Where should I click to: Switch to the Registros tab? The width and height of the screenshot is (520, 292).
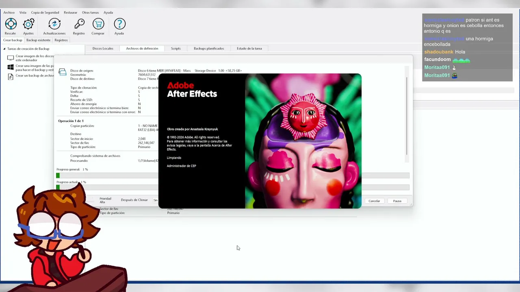pos(61,40)
